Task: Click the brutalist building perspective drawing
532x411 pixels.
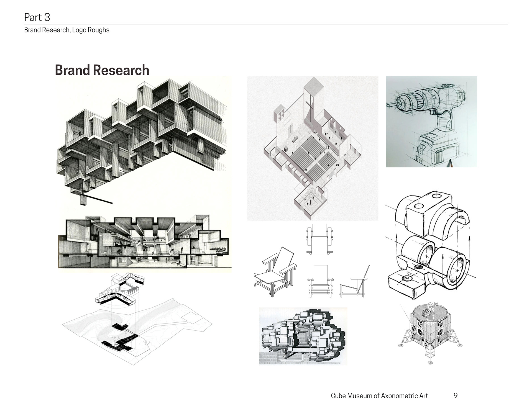Action: pos(141,138)
